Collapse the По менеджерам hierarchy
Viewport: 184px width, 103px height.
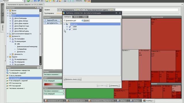[x=10, y=41]
